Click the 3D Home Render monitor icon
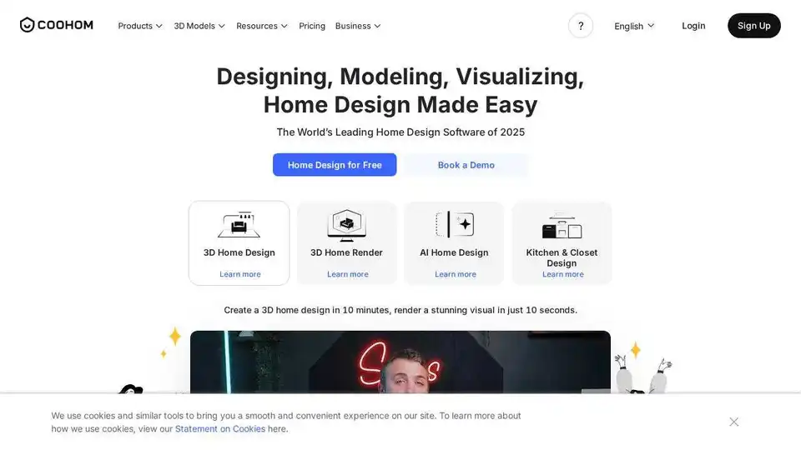Screen dimensions: 801x450 (346, 225)
